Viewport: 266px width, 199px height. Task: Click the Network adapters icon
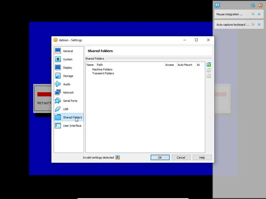pos(58,92)
